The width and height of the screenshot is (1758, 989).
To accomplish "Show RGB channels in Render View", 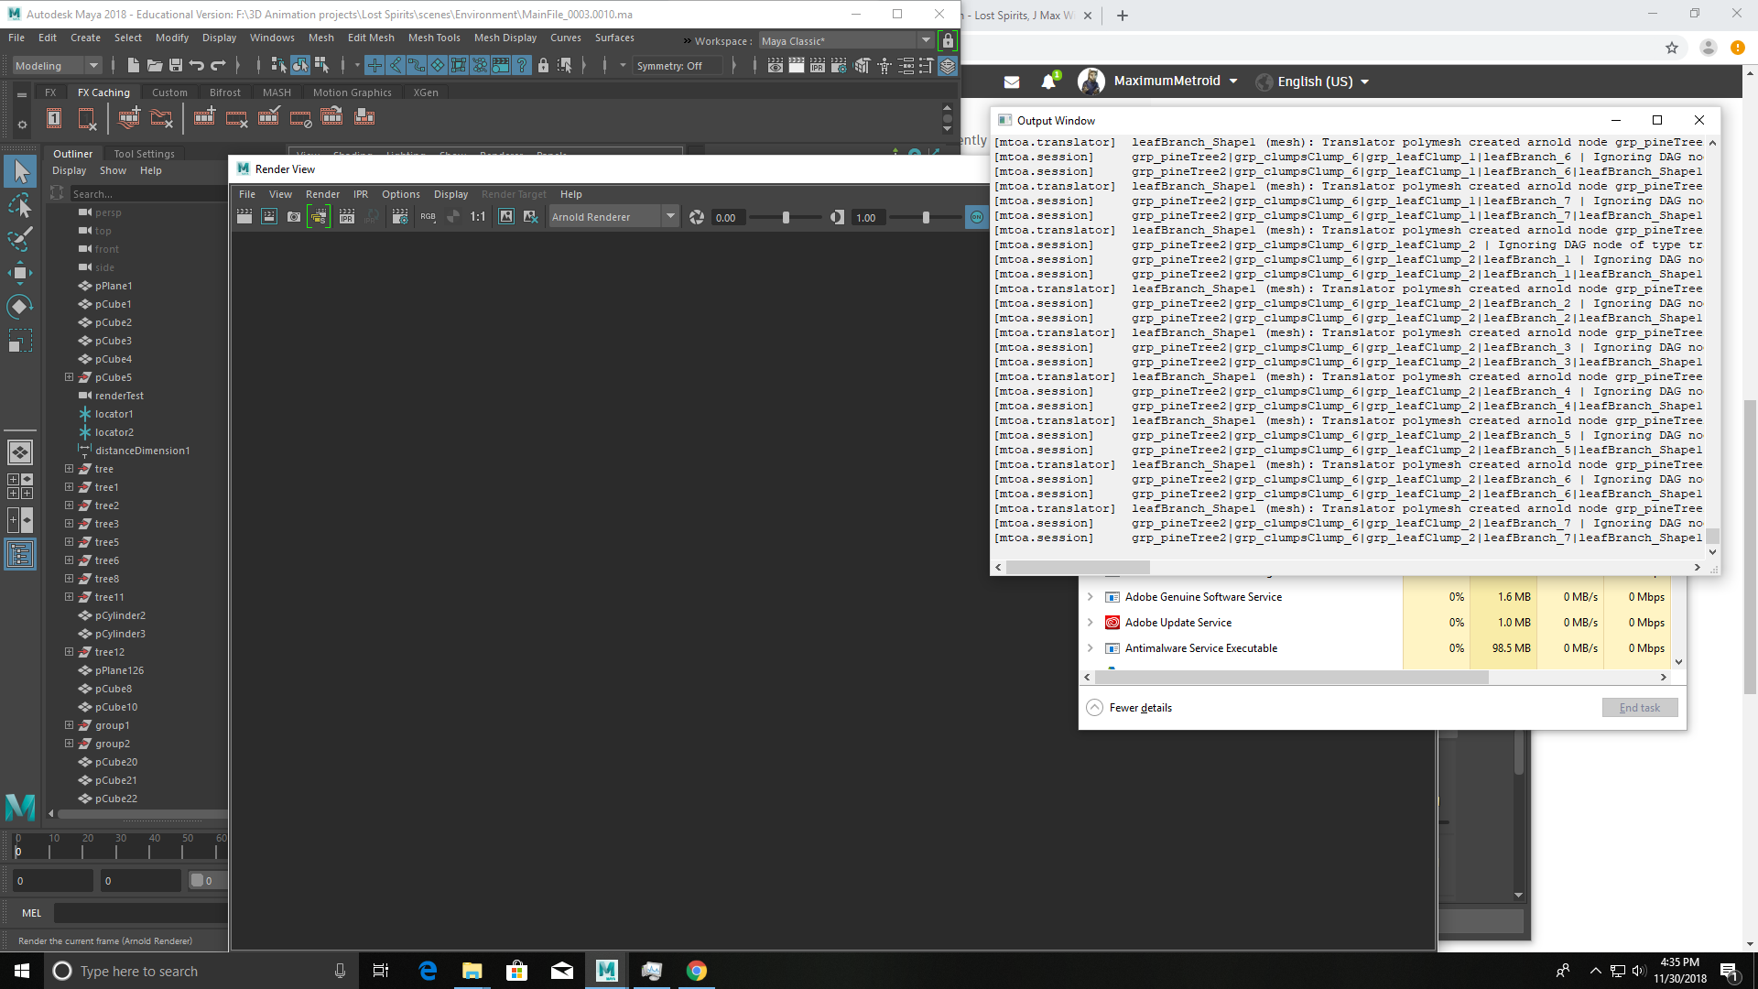I will coord(428,217).
